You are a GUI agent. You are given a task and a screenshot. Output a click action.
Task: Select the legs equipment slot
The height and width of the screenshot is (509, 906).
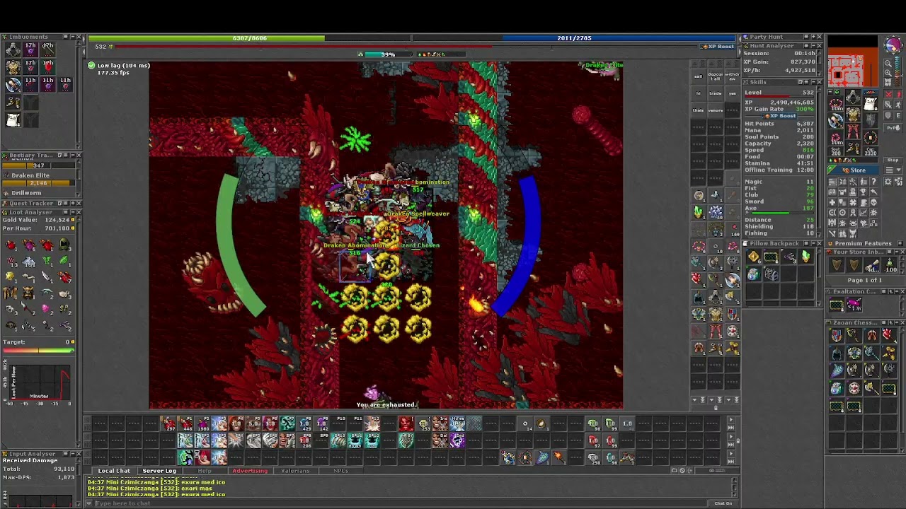(853, 131)
